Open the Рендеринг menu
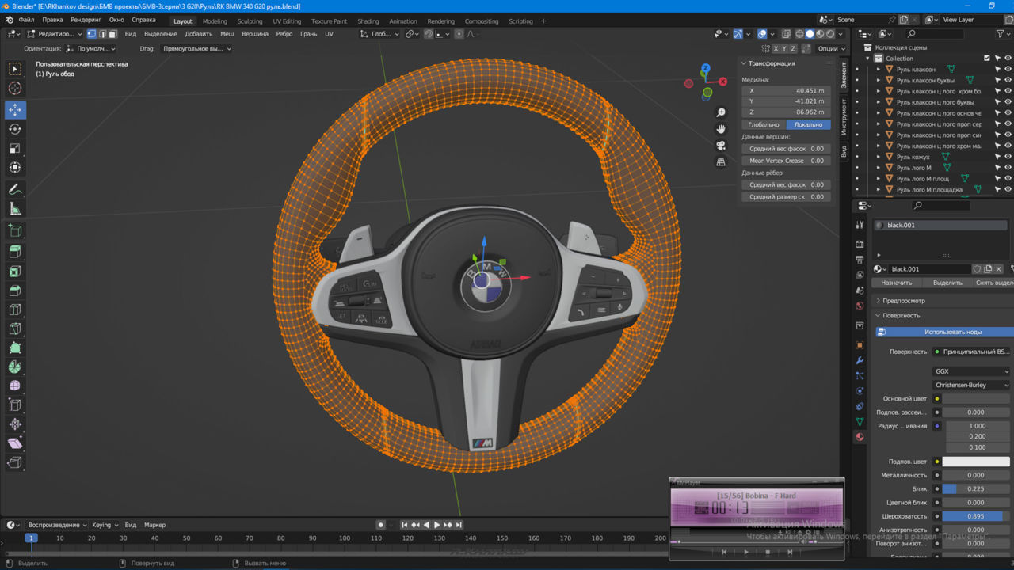Image resolution: width=1014 pixels, height=570 pixels. [x=86, y=19]
